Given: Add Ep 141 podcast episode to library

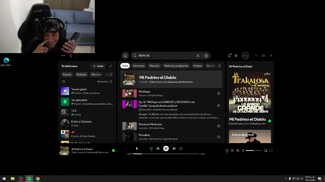Looking at the screenshot, I should (x=219, y=106).
